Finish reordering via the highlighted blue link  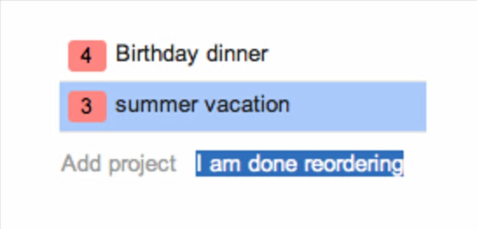299,164
